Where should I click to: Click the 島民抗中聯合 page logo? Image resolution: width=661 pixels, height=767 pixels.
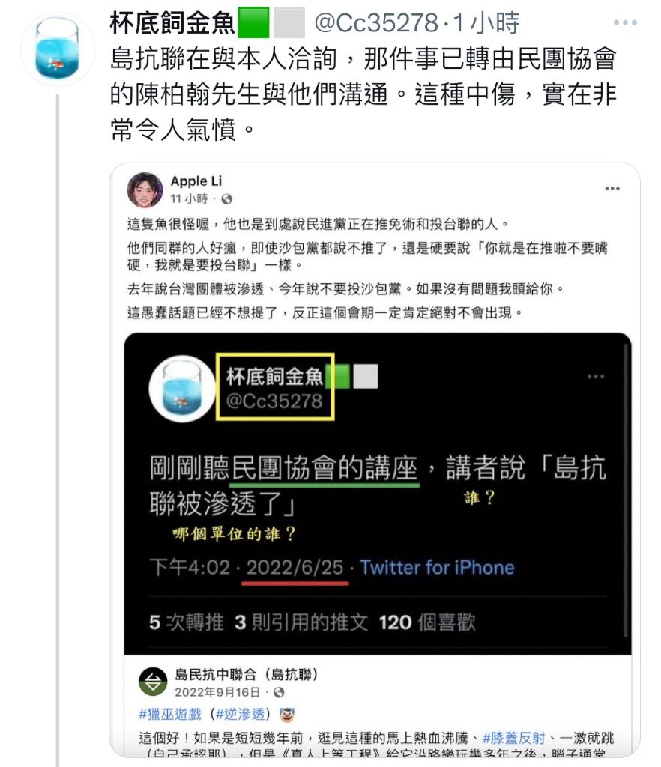153,682
